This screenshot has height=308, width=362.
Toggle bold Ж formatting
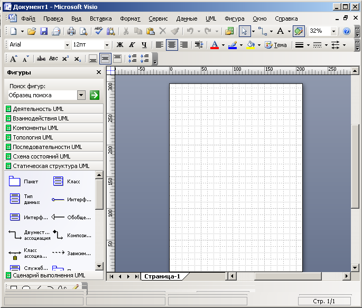[x=120, y=45]
